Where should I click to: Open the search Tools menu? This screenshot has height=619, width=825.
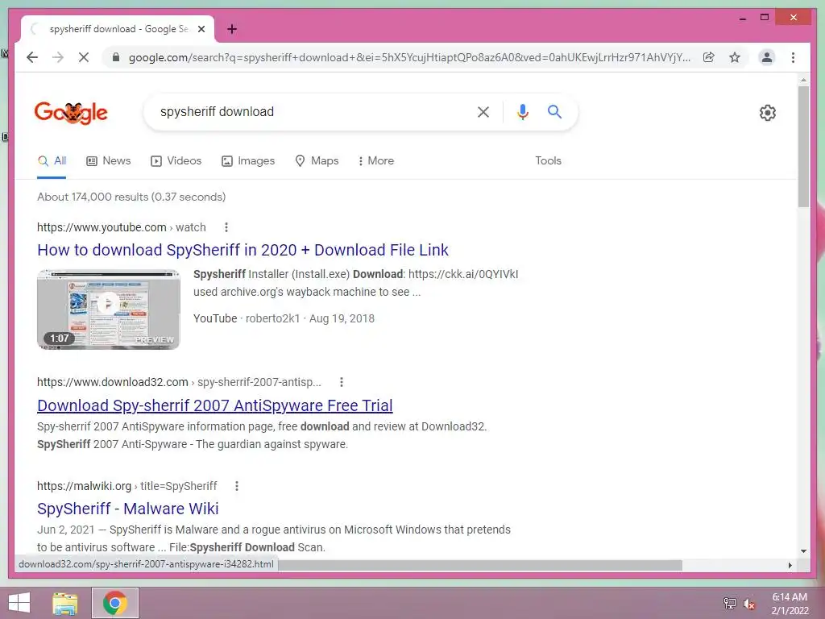[x=548, y=161]
